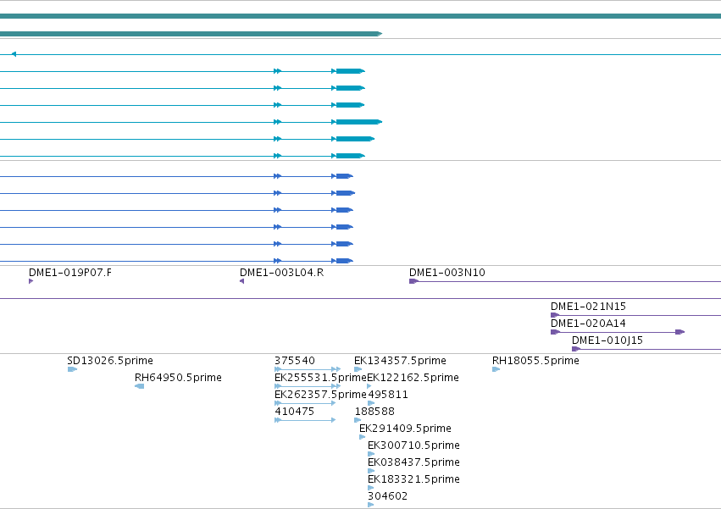Screen dimensions: 721x509
Task: Click the DME1-010J15 feature label
Action: [x=607, y=340]
